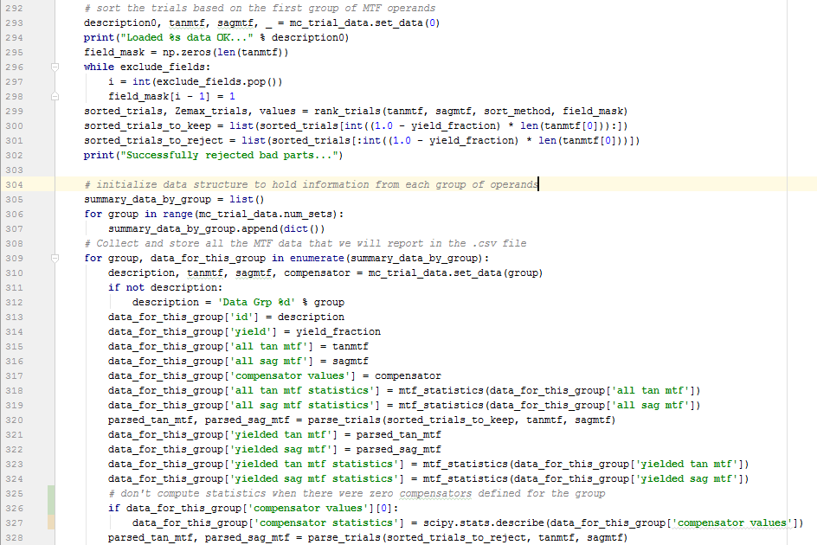This screenshot has height=545, width=817.
Task: Click 'compensator statistics' key on line 327
Action: click(328, 523)
